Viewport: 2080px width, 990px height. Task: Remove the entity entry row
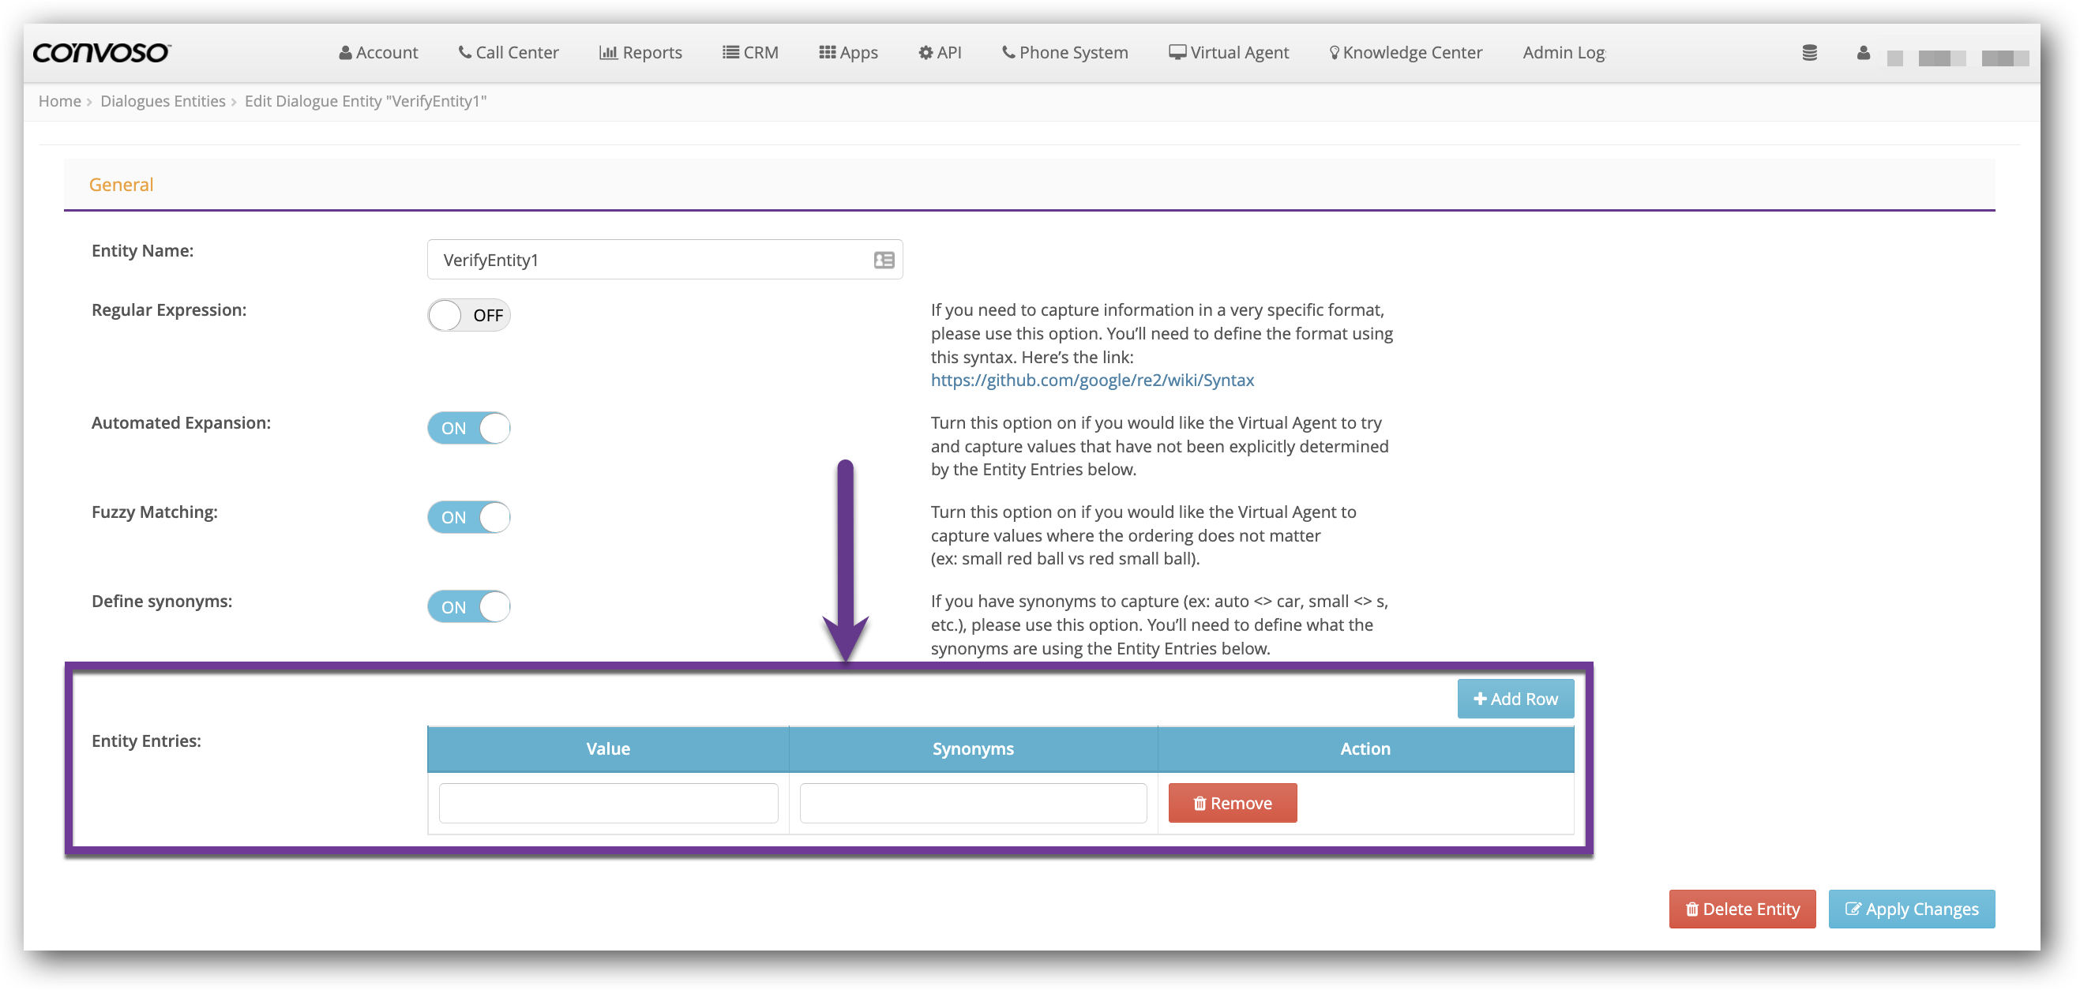pyautogui.click(x=1232, y=803)
